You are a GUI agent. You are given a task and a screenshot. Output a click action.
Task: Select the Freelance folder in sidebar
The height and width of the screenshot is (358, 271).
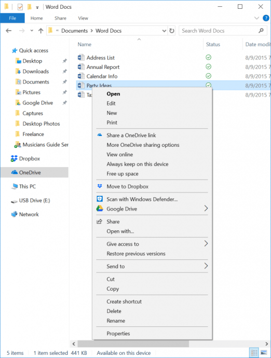tap(33, 134)
